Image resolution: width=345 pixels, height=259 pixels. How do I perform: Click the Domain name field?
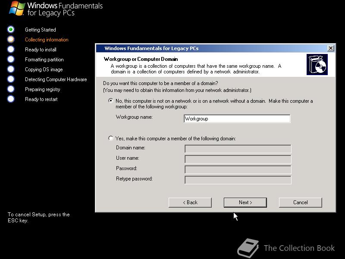coord(238,149)
